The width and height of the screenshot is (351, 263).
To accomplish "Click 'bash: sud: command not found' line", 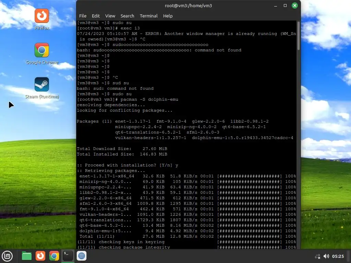I will point(115,88).
